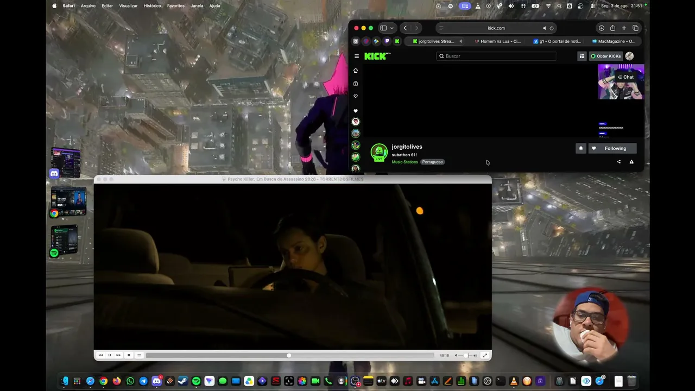Open the Kick sidebar hamburger menu
The image size is (695, 391).
point(357,56)
